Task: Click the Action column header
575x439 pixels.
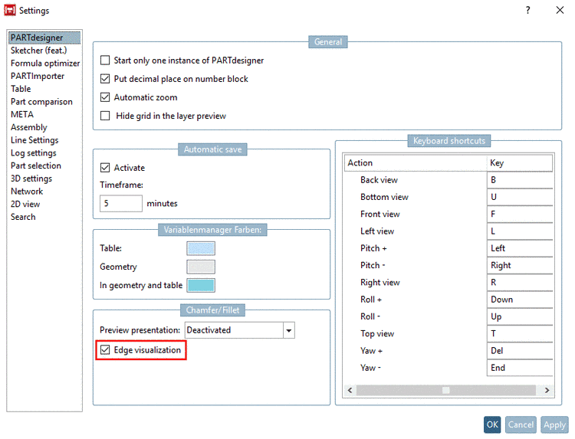Action: click(416, 162)
